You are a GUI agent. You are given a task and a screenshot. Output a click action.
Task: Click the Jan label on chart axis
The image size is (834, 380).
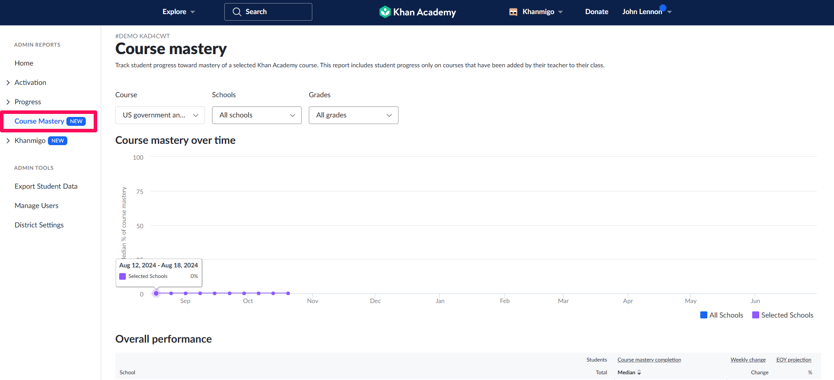click(440, 301)
